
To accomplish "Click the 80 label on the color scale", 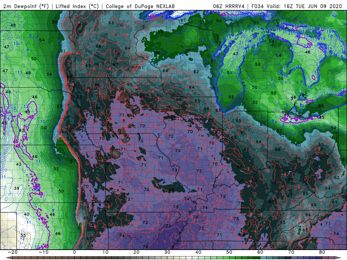I will [x=322, y=252].
